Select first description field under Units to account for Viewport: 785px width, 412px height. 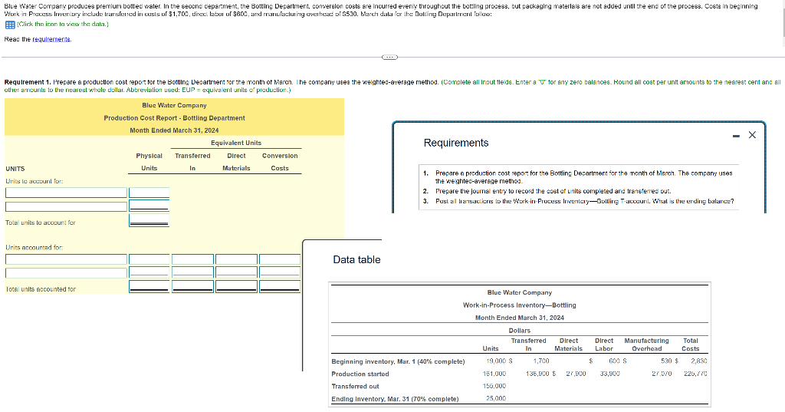click(66, 193)
